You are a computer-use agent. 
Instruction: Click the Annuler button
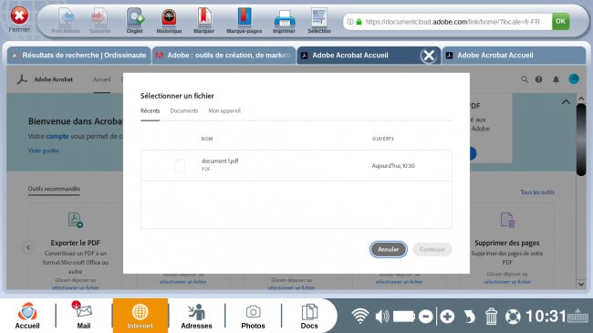coord(389,249)
